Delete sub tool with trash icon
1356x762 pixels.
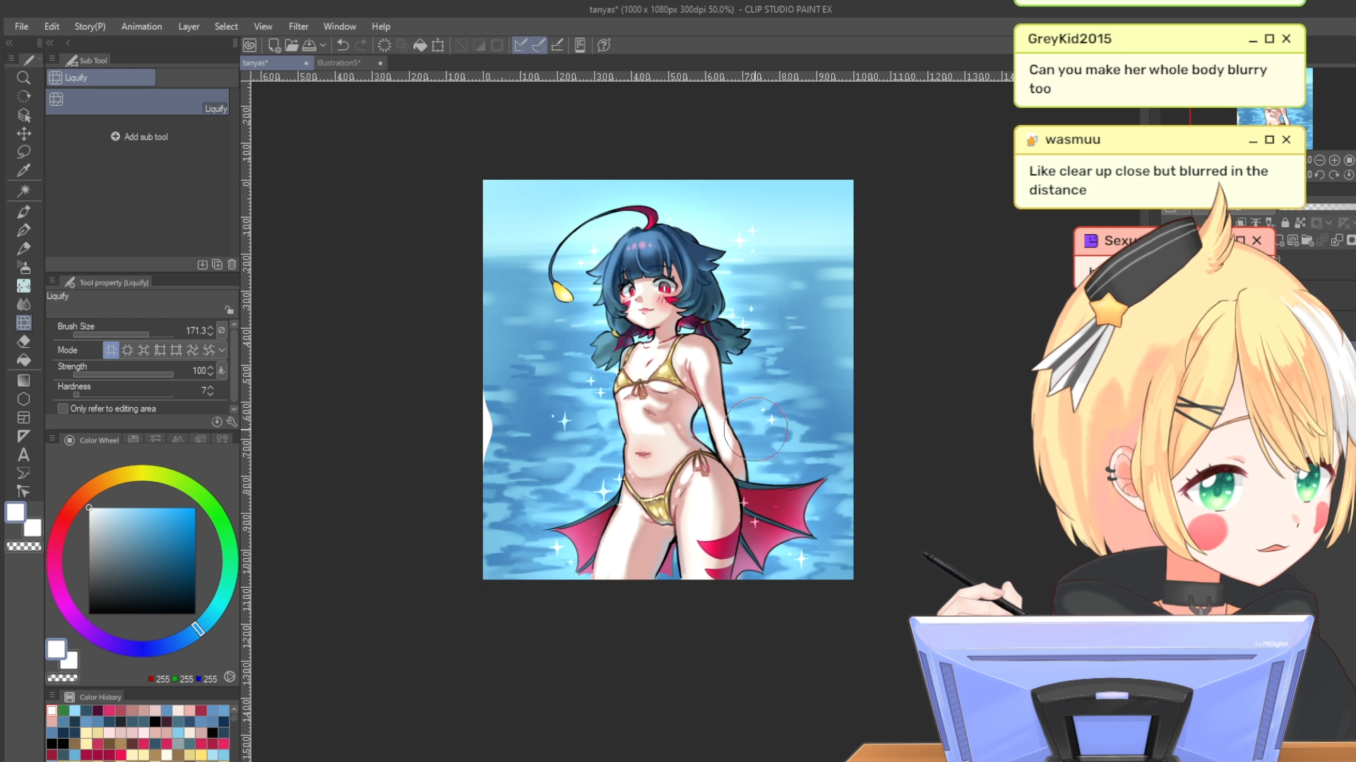(x=232, y=265)
